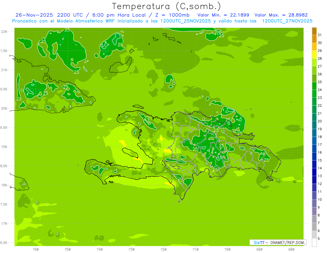Click the "Valor Max. = 28.8982" text
Screen dimensions: 327x253
click(x=281, y=15)
